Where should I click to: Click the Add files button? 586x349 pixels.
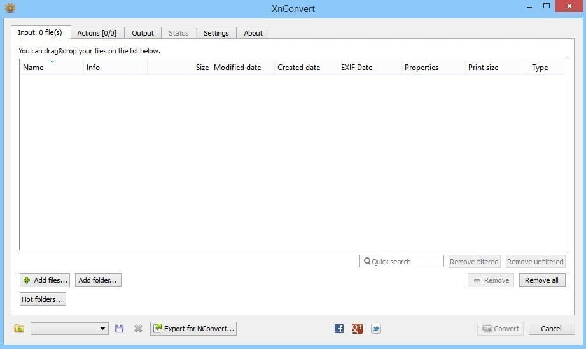[x=45, y=280]
